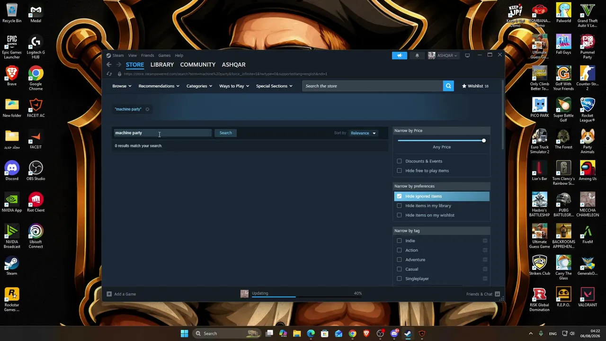This screenshot has width=606, height=341.
Task: Tick the Adventure tag checkbox
Action: 399,260
